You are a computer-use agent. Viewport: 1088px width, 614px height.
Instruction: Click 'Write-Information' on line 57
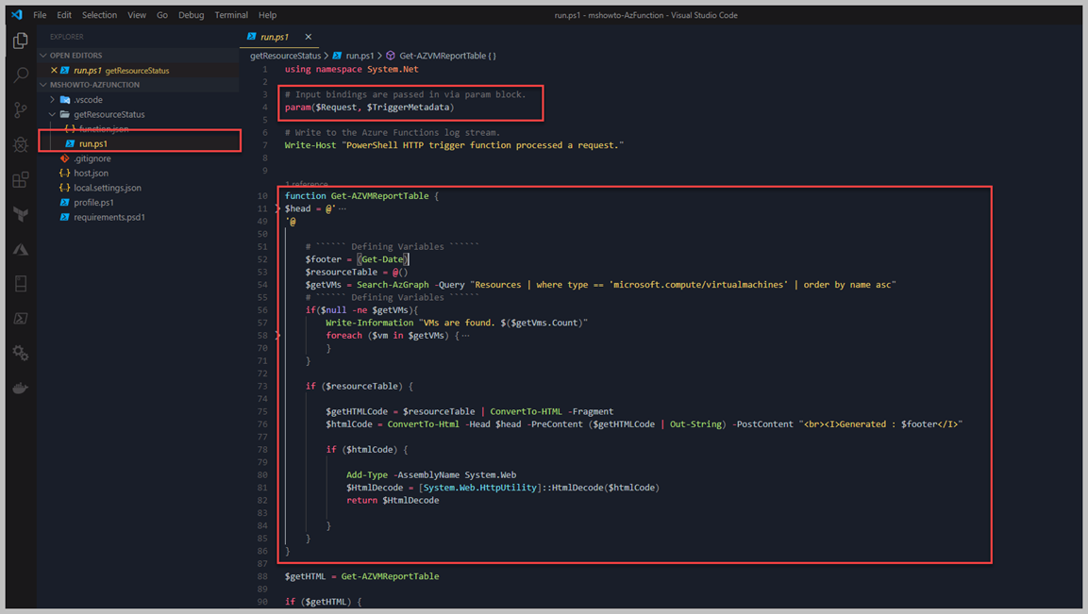click(370, 323)
